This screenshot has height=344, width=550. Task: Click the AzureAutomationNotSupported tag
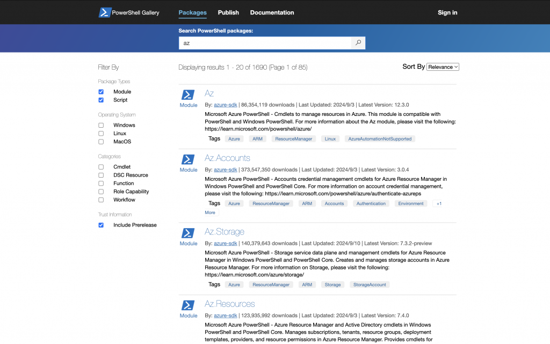(x=380, y=139)
